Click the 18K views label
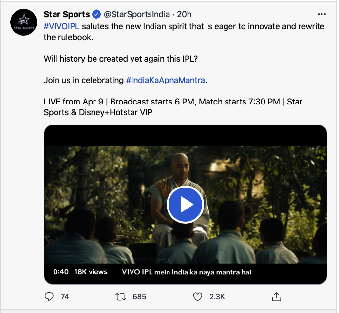The width and height of the screenshot is (339, 313). (91, 271)
